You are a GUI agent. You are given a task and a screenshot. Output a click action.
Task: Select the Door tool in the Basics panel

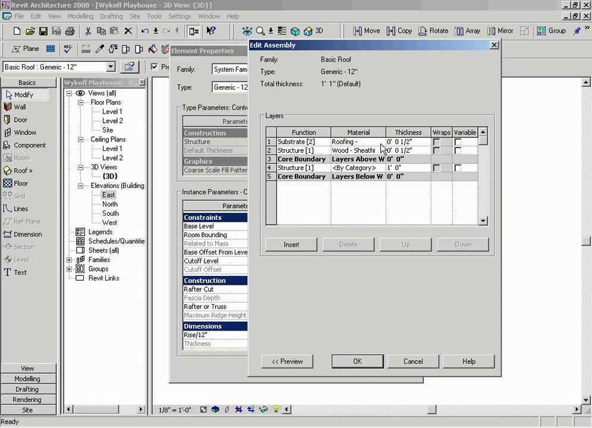pyautogui.click(x=15, y=119)
